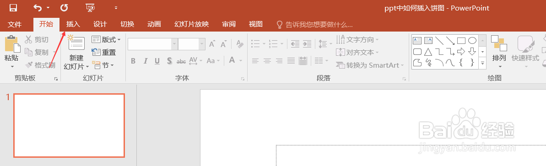
Task: Click the 剪切 (Cut) button
Action: [x=37, y=40]
